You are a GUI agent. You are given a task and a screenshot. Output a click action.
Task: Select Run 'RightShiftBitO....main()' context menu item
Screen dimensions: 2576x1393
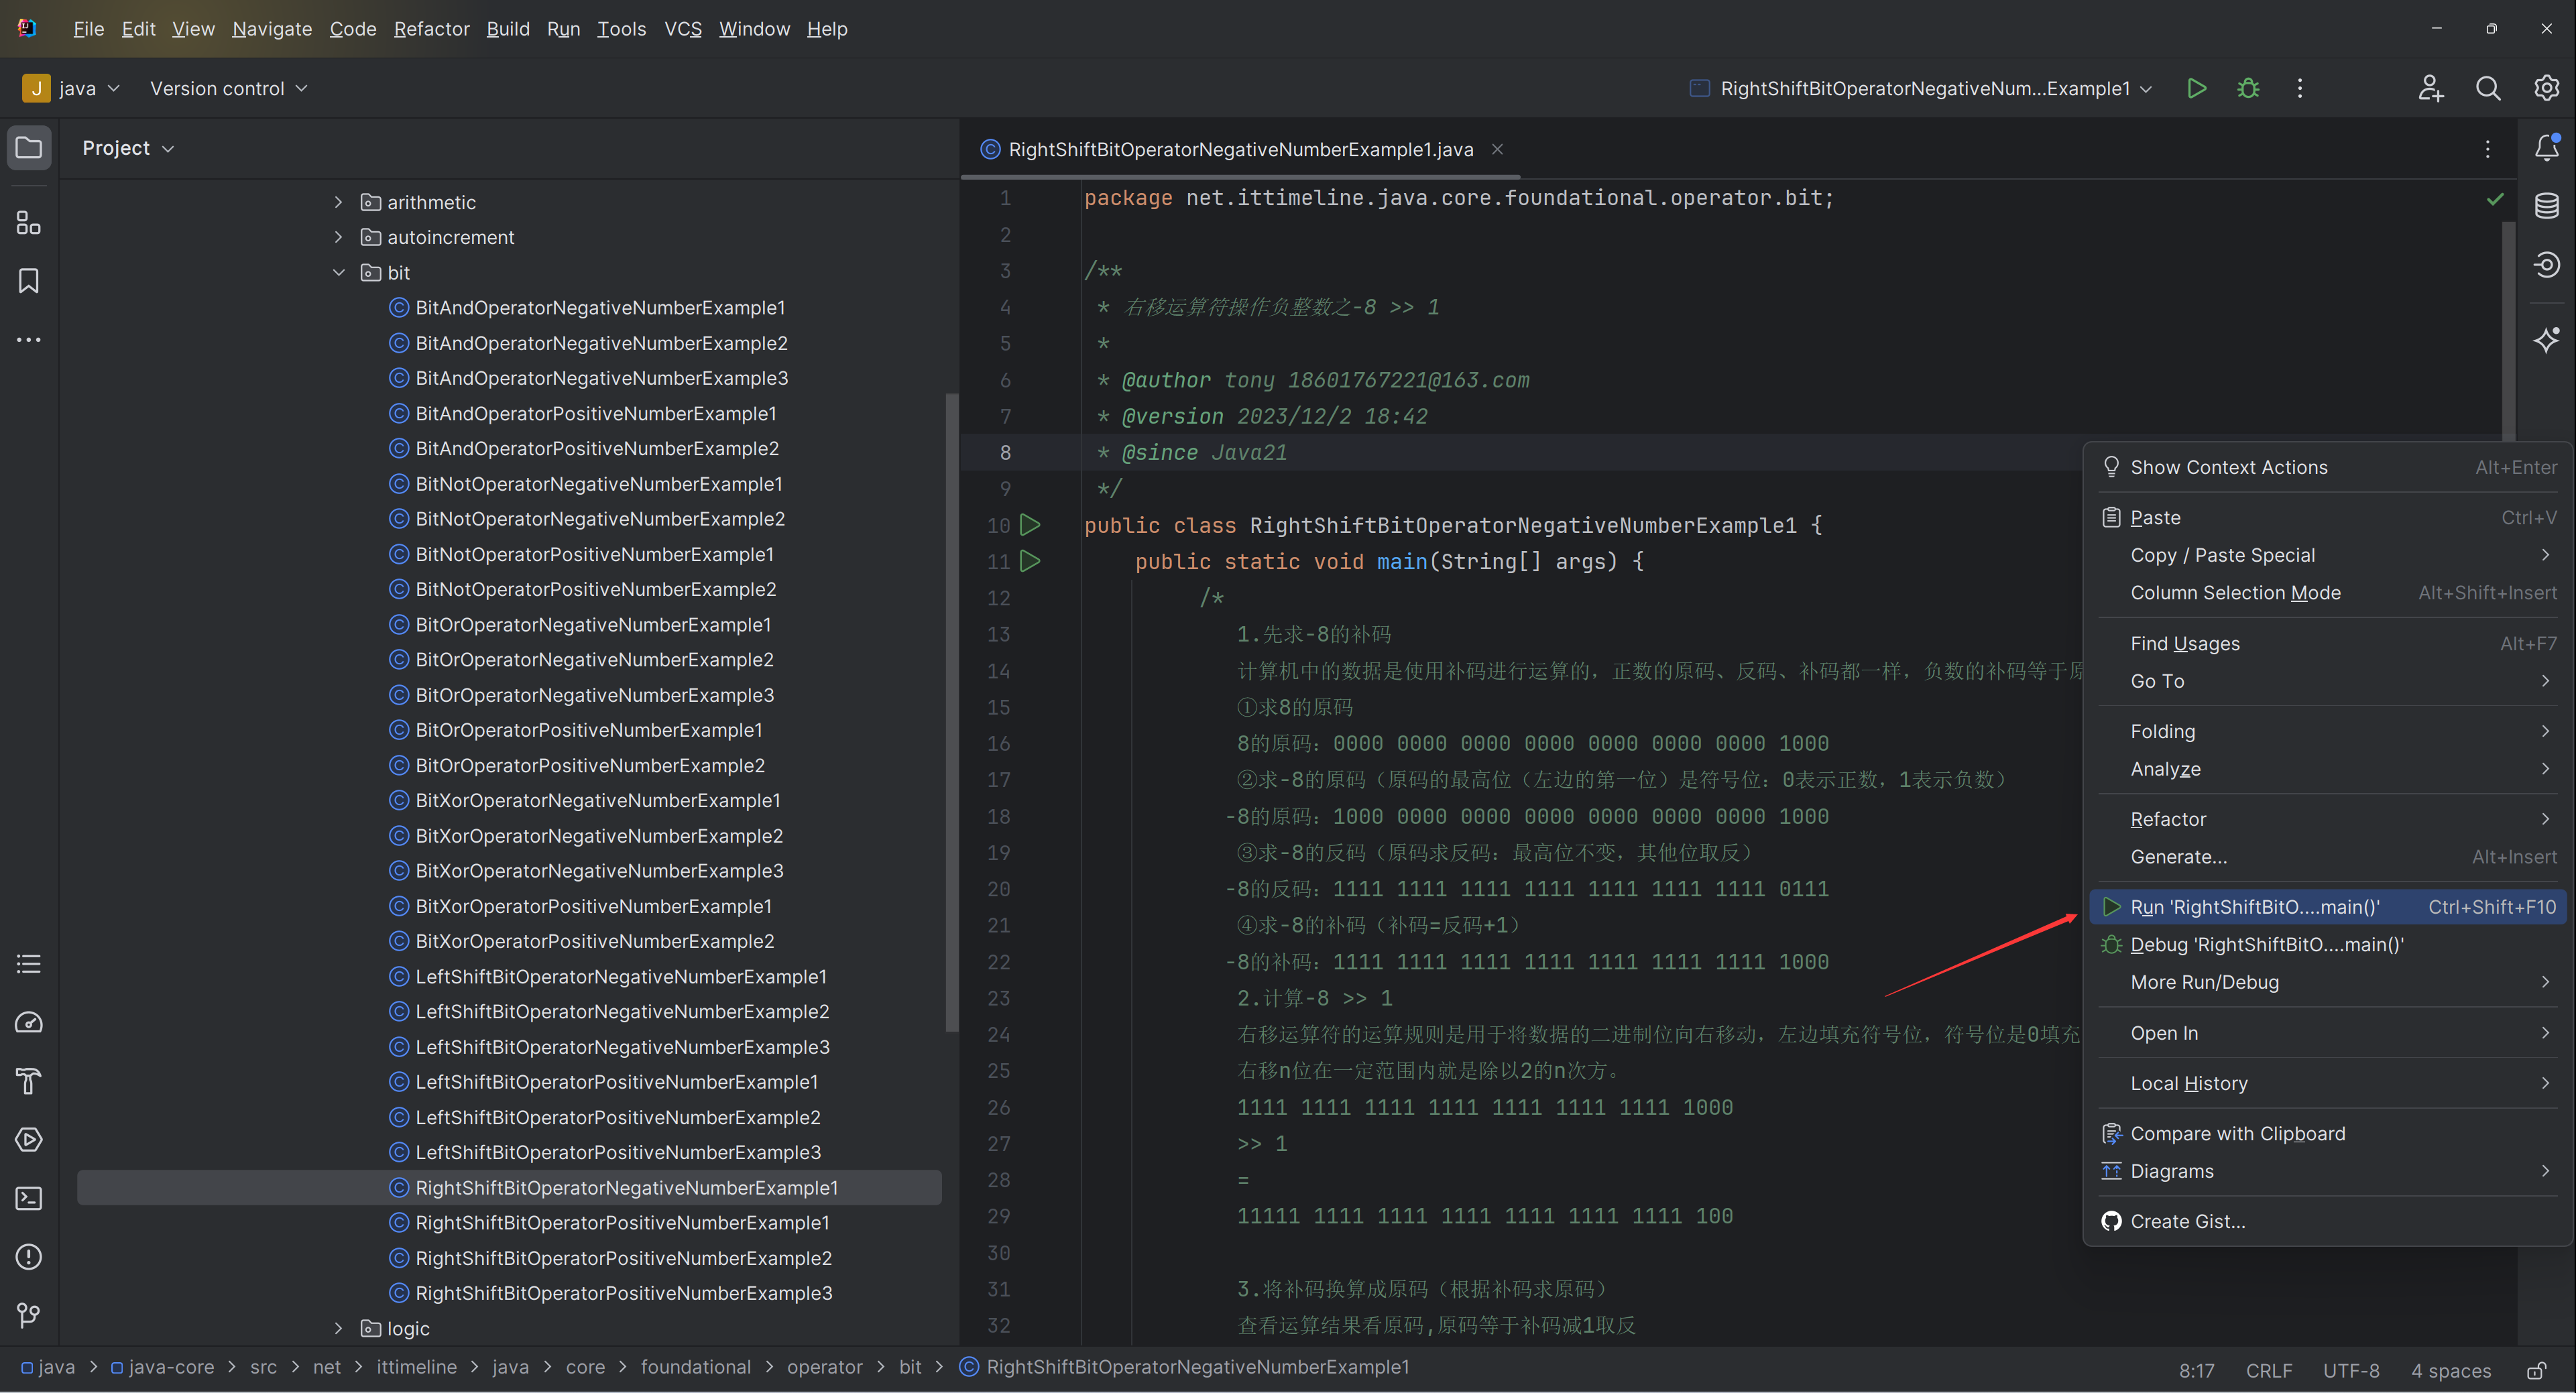pyautogui.click(x=2328, y=907)
